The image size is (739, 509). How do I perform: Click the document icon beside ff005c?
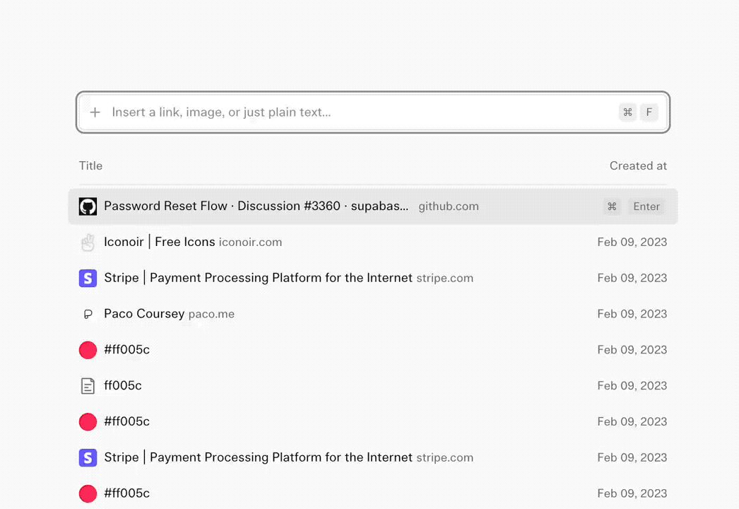click(x=88, y=386)
